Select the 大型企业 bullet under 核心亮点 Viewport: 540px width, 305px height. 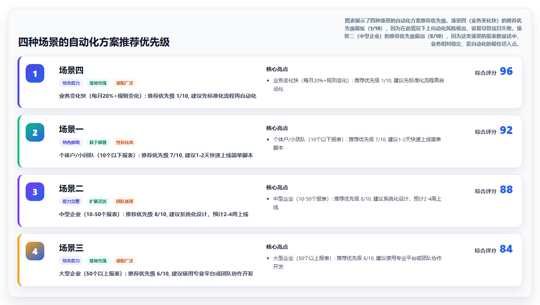tap(357, 262)
